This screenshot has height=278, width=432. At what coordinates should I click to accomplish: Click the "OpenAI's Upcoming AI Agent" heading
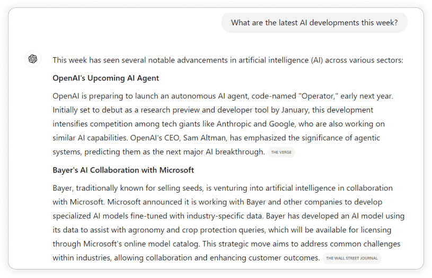105,78
